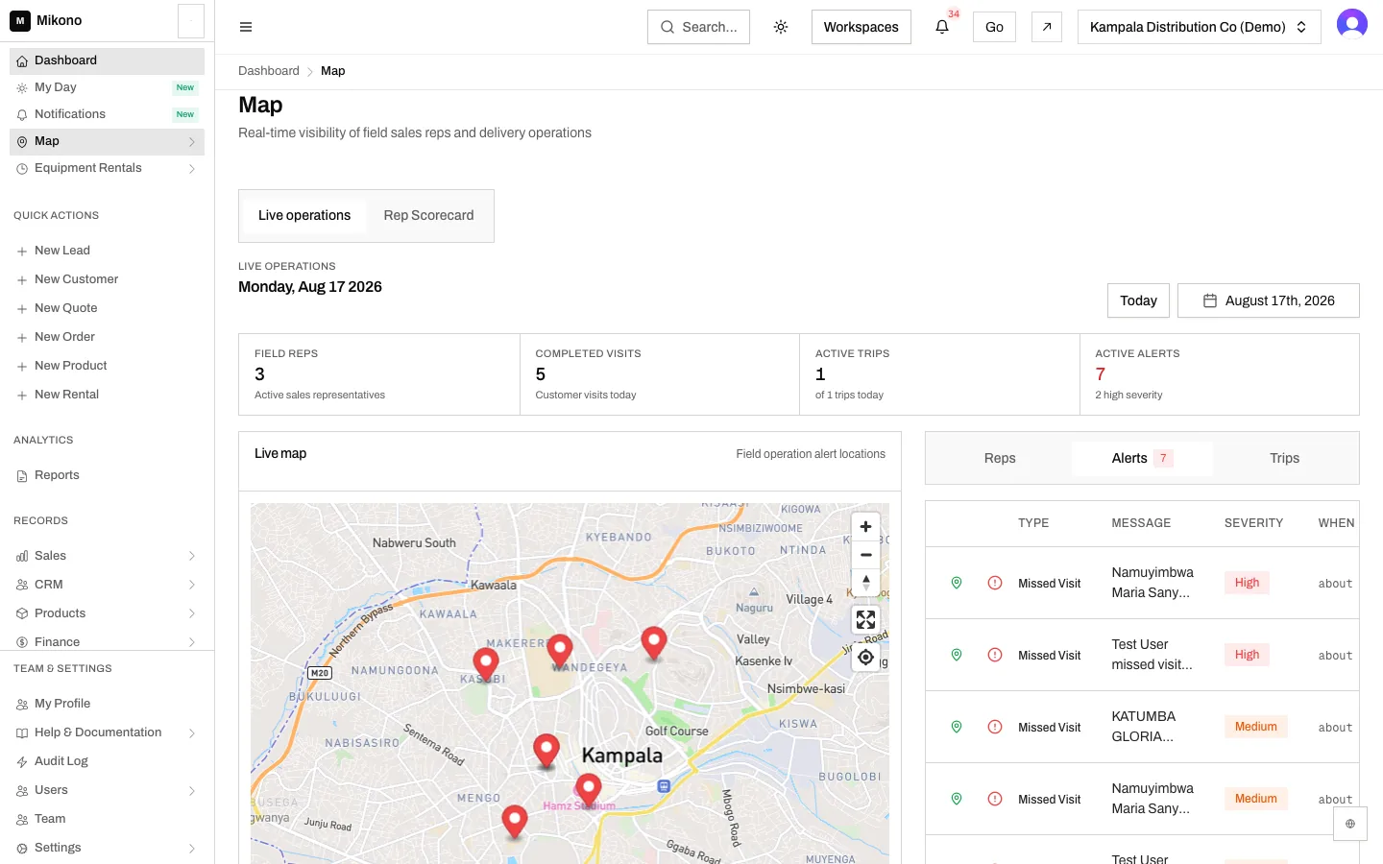This screenshot has height=864, width=1383.
Task: Click the Field Reps stat card
Action: (x=379, y=374)
